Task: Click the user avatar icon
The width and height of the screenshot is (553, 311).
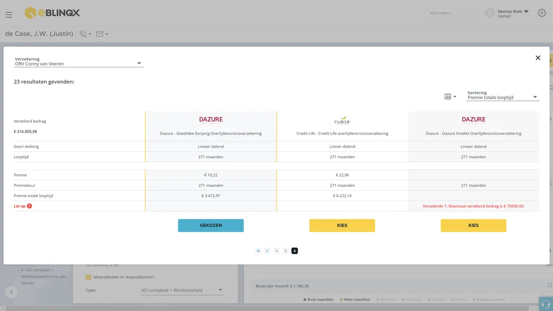Action: point(489,13)
